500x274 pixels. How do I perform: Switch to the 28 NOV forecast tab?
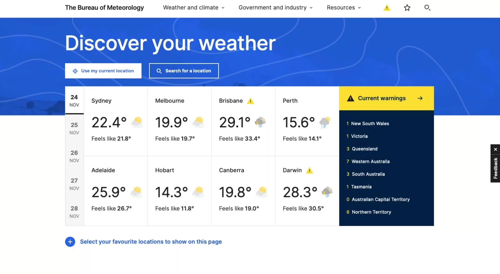click(x=74, y=212)
